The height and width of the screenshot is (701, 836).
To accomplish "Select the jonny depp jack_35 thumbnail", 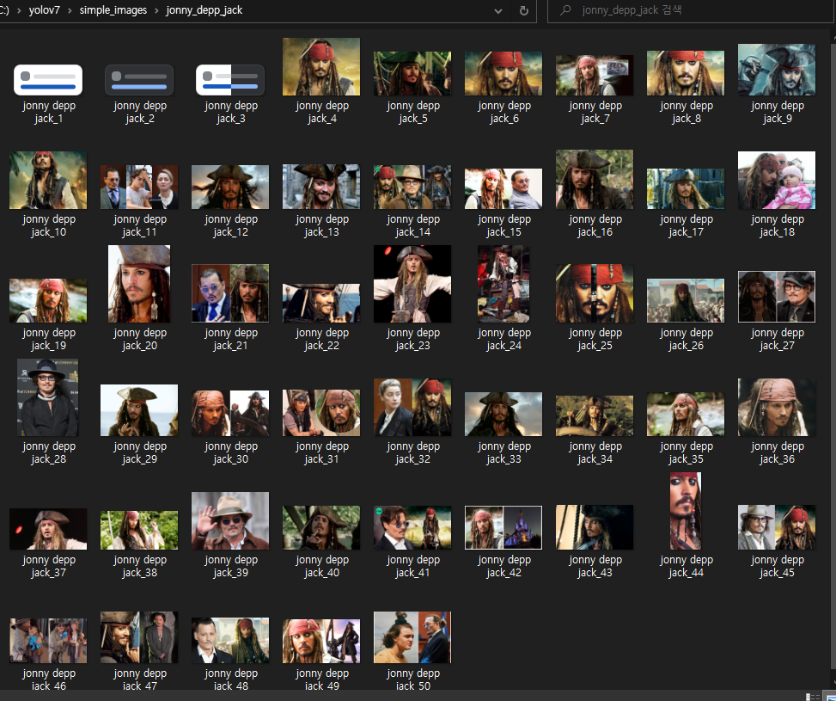I will [686, 415].
